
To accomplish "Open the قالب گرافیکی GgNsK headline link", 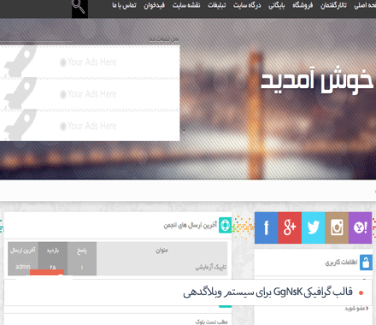I will point(267,292).
